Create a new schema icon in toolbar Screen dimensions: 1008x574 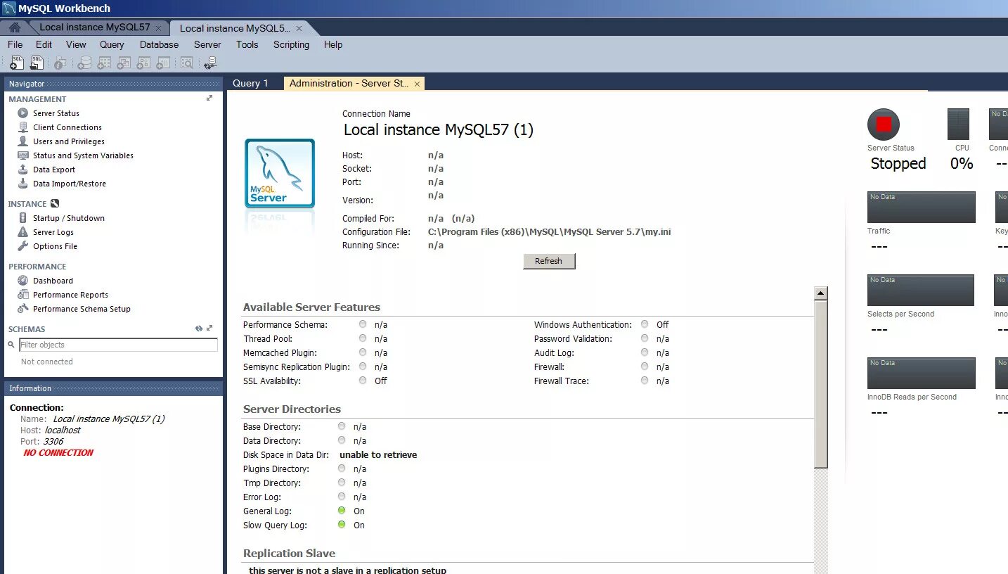[84, 63]
